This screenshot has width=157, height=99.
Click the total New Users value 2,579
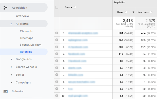click(x=150, y=21)
